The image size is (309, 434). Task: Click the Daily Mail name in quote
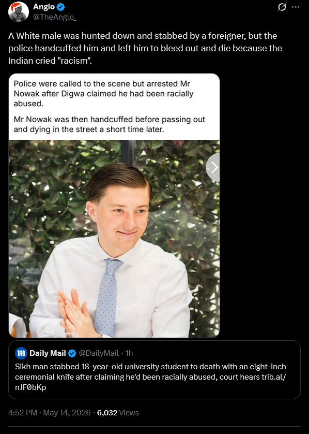(48, 353)
